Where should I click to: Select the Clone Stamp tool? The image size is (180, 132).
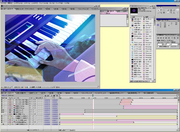coord(171,10)
